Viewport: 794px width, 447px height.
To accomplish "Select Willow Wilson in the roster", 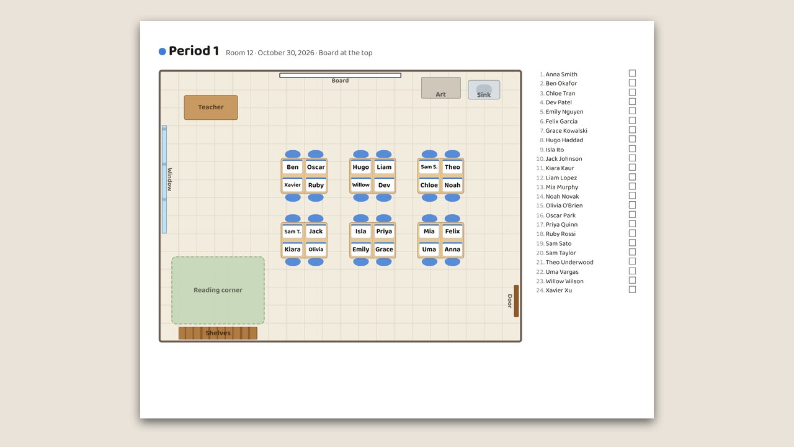I will [564, 281].
